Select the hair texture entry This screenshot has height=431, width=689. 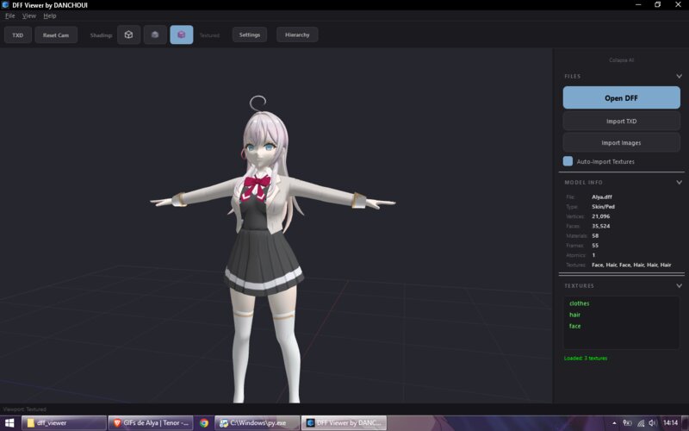point(574,315)
